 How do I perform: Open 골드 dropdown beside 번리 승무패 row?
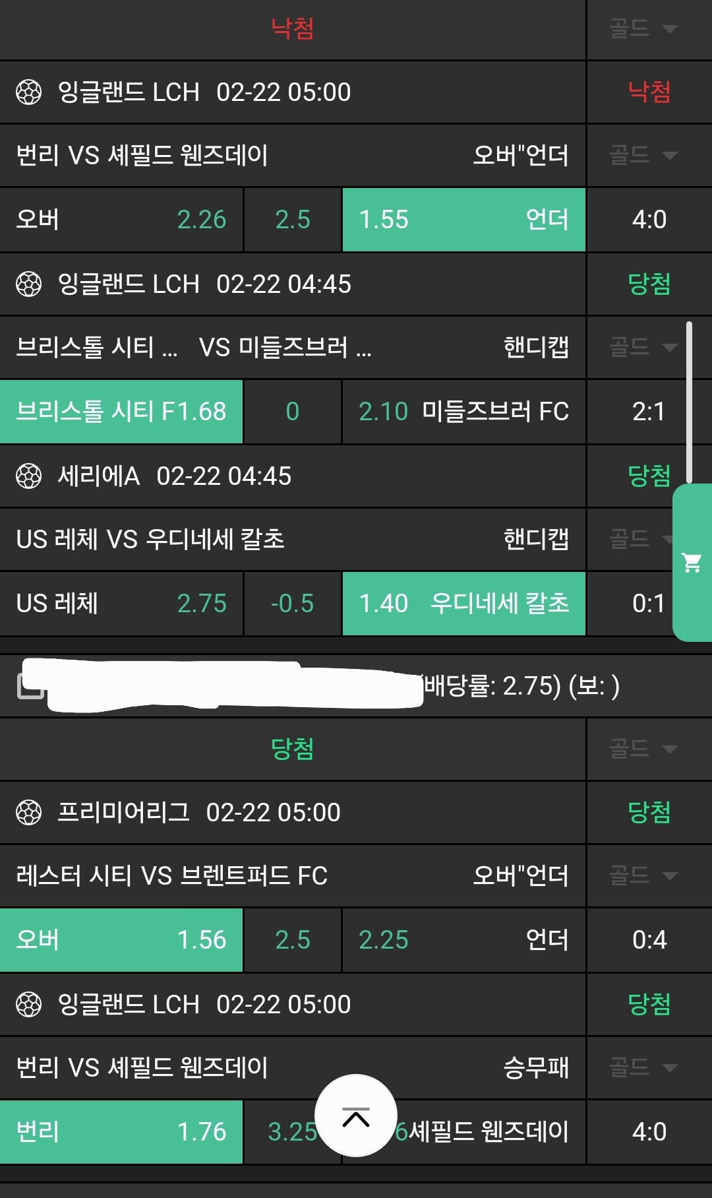click(643, 1067)
